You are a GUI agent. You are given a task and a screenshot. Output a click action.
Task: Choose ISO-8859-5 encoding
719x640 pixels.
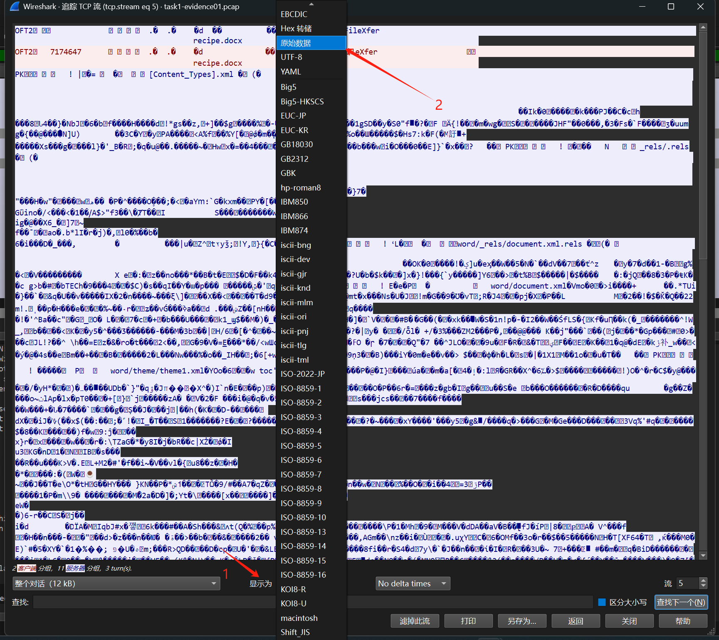tap(311, 446)
